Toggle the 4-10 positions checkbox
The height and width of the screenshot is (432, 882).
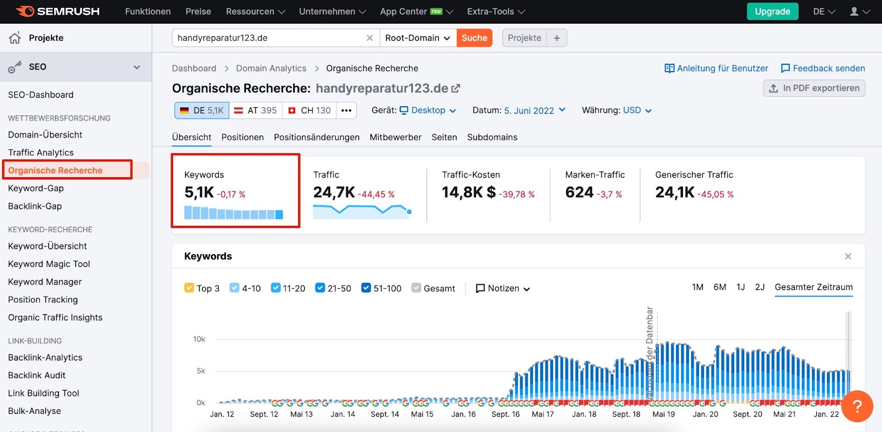click(234, 288)
